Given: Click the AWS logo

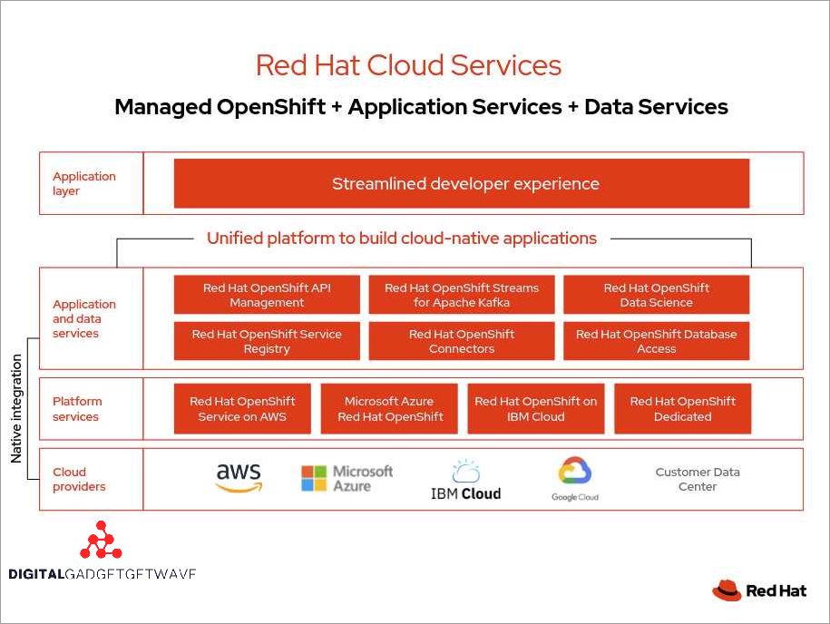Looking at the screenshot, I should click(238, 478).
